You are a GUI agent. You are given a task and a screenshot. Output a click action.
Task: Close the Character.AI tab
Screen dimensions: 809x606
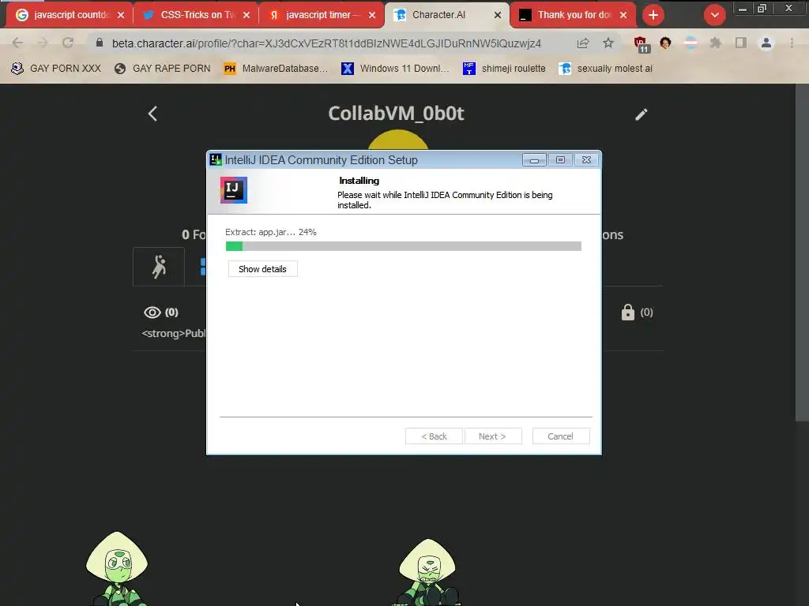click(x=498, y=15)
